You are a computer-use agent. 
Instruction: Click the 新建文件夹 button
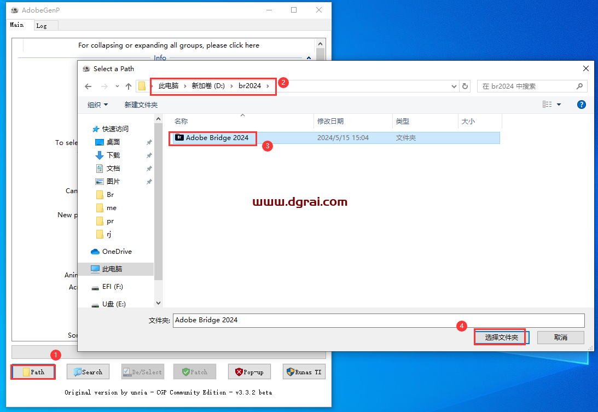141,105
